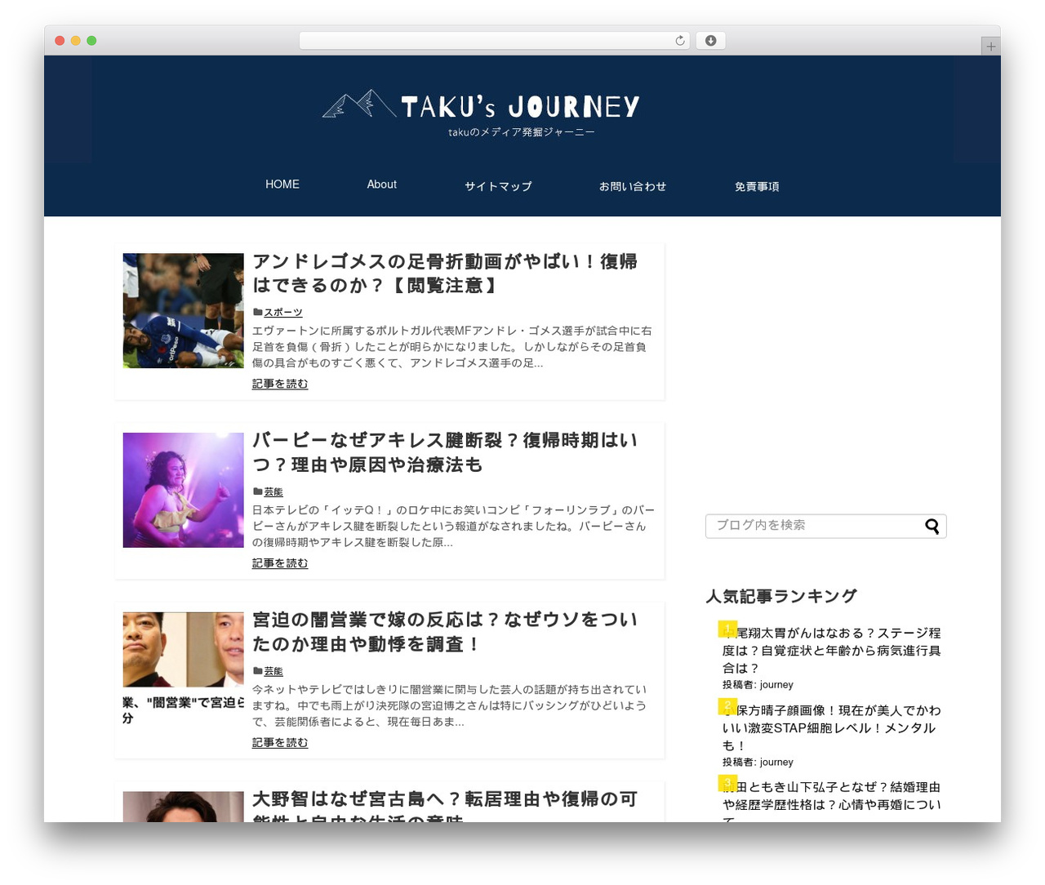Open ranked article about がんはなおる？ステージ
1045x885 pixels.
[832, 651]
